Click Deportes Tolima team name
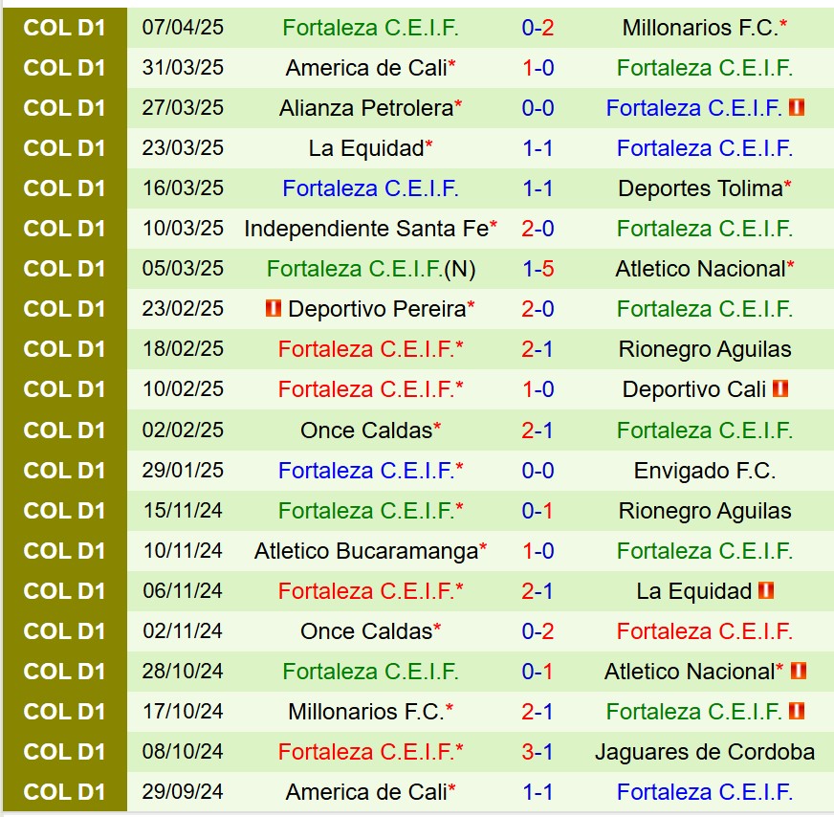834x817 pixels. pyautogui.click(x=700, y=188)
